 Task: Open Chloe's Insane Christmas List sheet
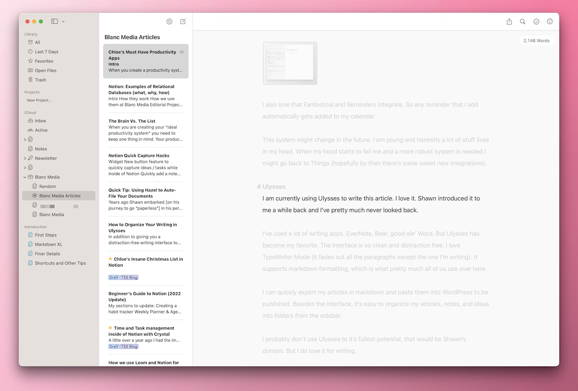tap(146, 268)
